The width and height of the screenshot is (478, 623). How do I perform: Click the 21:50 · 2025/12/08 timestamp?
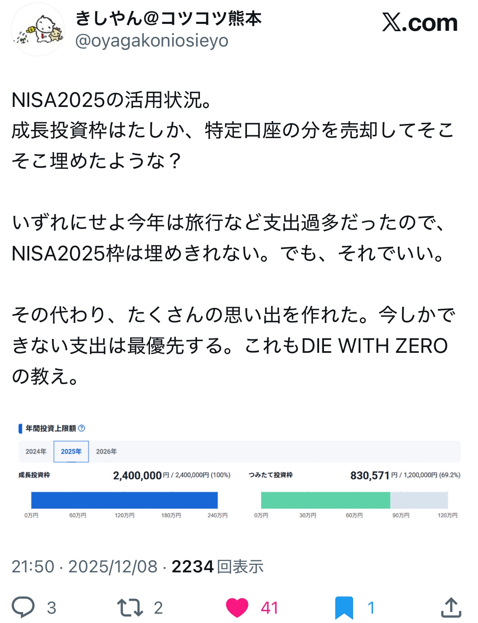click(84, 566)
